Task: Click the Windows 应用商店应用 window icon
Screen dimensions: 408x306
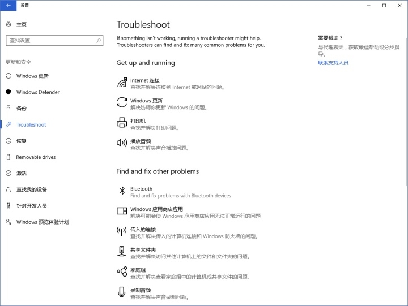Action: (x=122, y=211)
